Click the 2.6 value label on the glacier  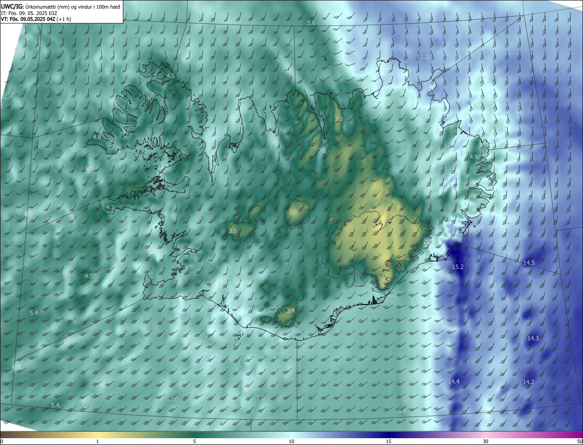293,212
